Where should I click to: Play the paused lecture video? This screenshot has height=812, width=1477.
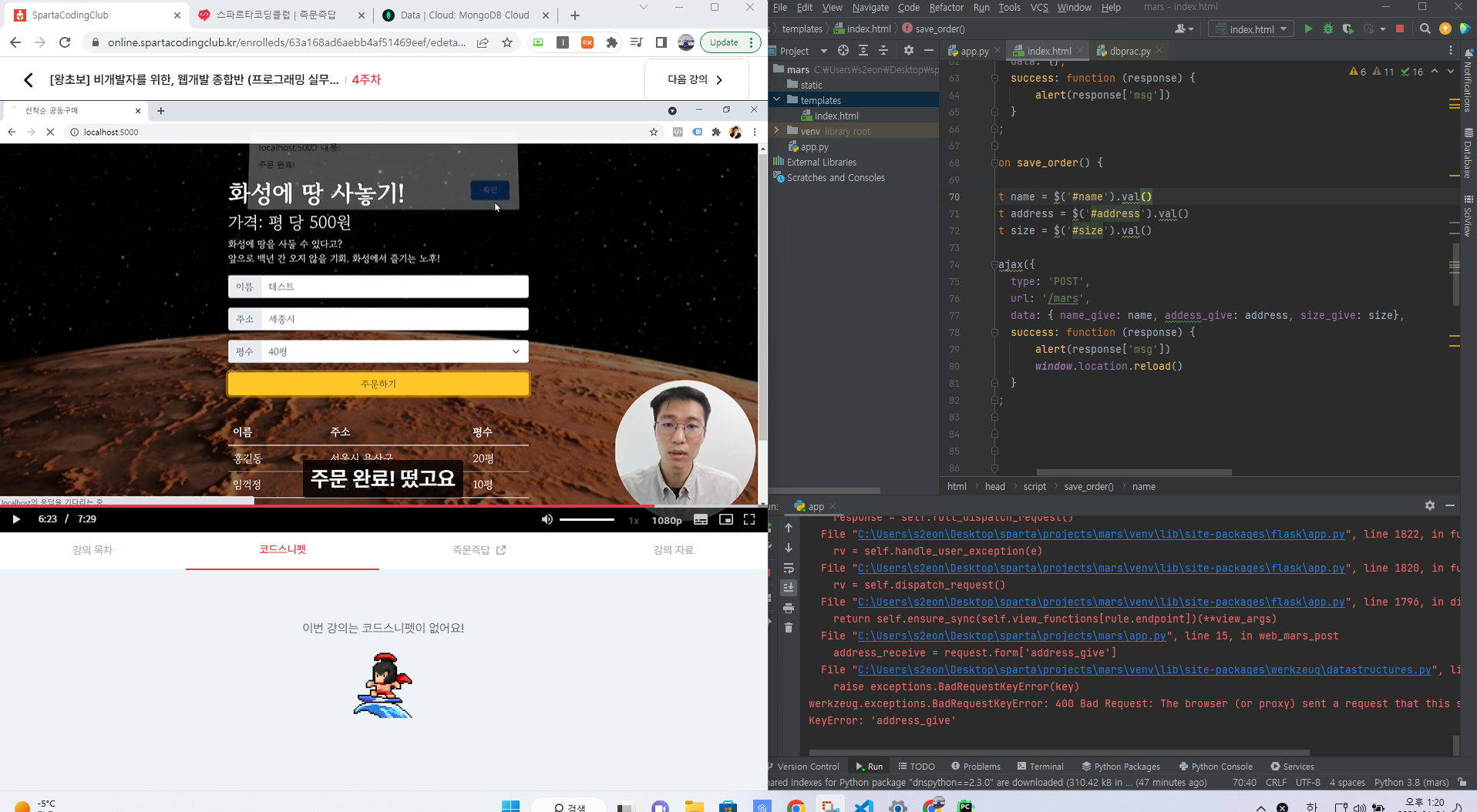pyautogui.click(x=15, y=519)
